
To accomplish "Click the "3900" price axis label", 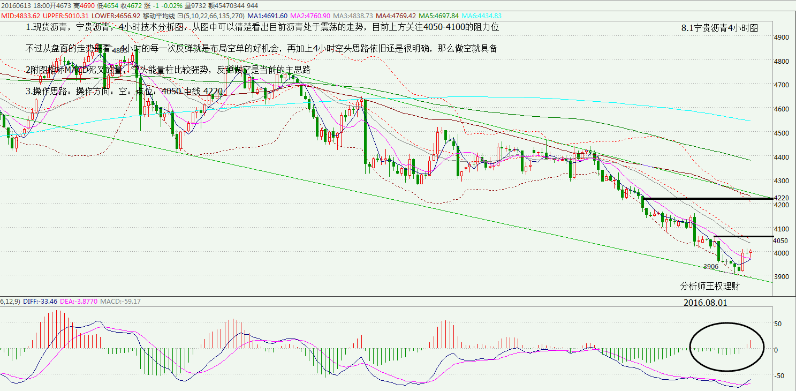I will (x=781, y=277).
